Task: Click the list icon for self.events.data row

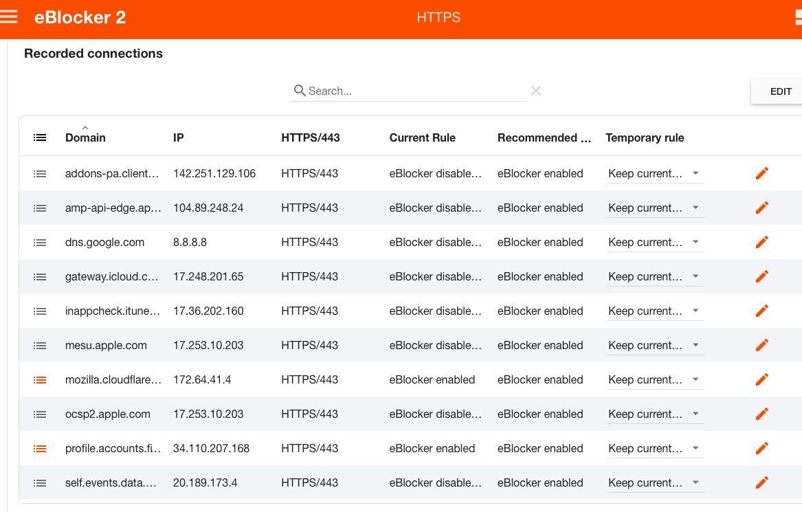Action: [x=40, y=483]
